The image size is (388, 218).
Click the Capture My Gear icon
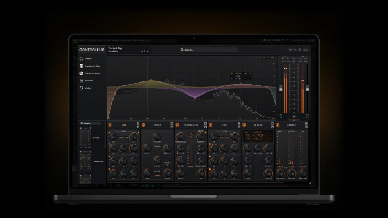point(82,66)
